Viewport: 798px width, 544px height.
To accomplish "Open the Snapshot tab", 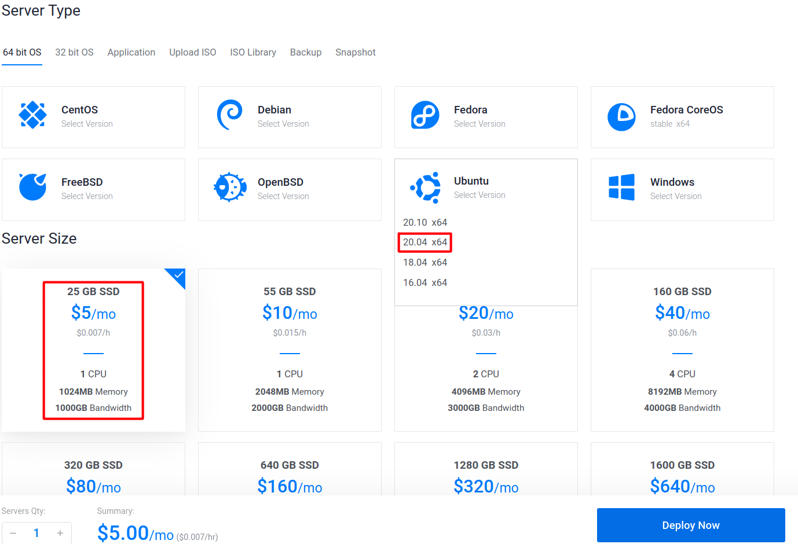I will point(356,52).
